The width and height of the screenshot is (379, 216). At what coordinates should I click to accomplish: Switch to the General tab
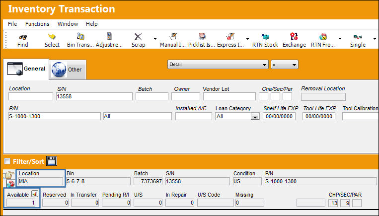(x=26, y=69)
